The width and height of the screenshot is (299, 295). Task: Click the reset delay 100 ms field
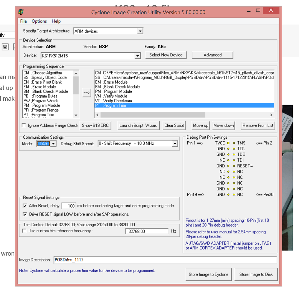(69, 206)
